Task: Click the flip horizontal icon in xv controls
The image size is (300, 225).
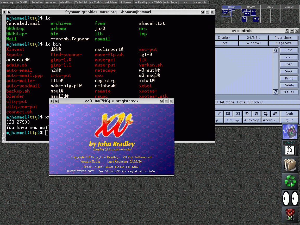Action: tap(266, 114)
